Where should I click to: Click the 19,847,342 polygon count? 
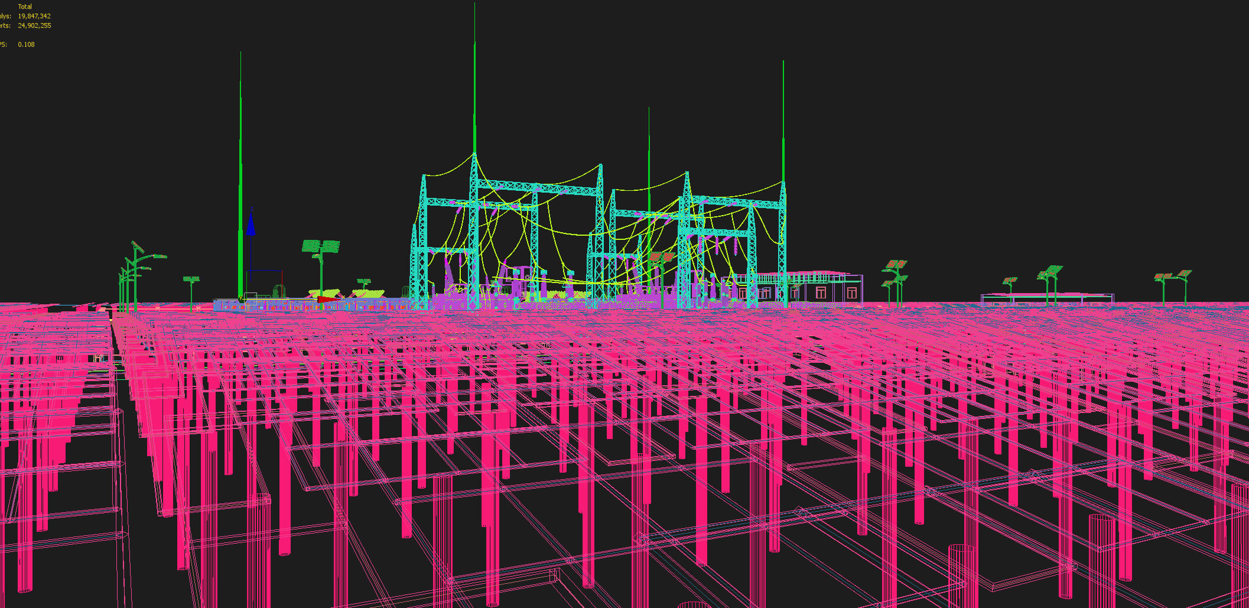pos(34,16)
